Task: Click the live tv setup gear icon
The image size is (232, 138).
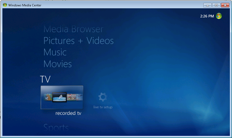Action: pyautogui.click(x=103, y=97)
